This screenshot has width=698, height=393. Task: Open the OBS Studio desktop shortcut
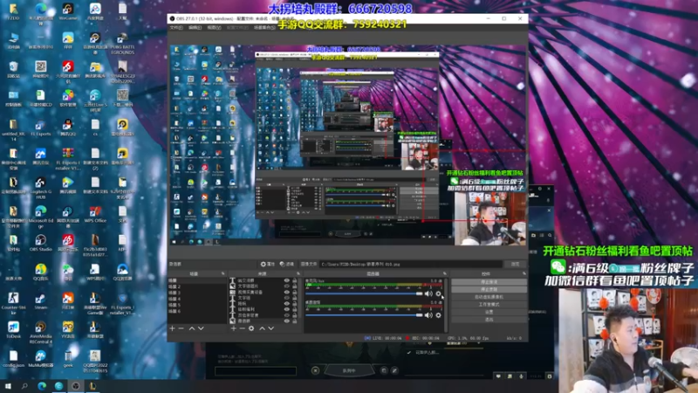(40, 244)
